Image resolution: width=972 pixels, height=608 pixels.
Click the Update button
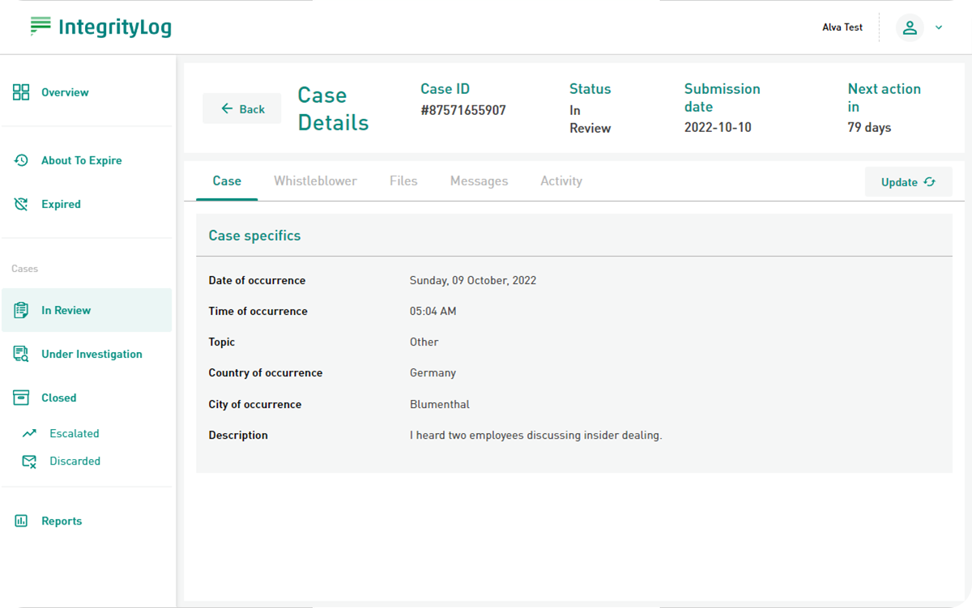click(908, 182)
